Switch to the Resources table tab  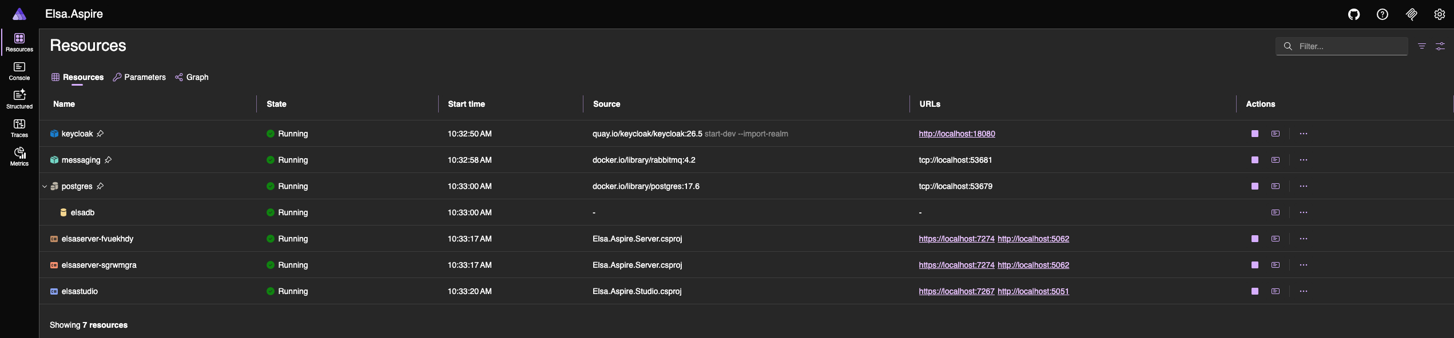tap(77, 77)
